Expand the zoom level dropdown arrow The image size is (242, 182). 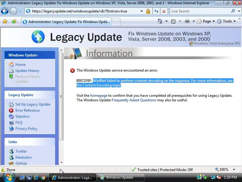(234, 170)
